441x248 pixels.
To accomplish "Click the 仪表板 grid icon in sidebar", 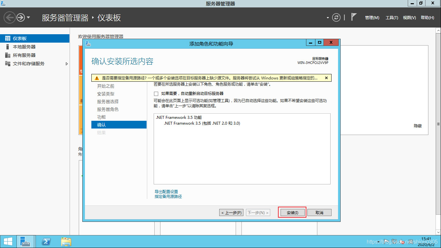I will pyautogui.click(x=8, y=38).
